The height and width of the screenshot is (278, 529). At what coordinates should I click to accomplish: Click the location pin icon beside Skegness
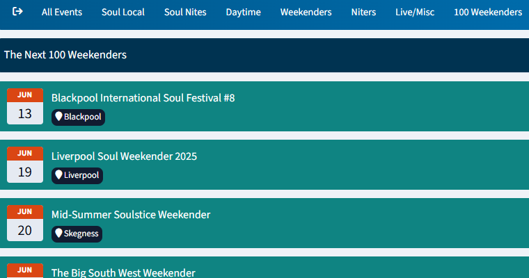[58, 234]
